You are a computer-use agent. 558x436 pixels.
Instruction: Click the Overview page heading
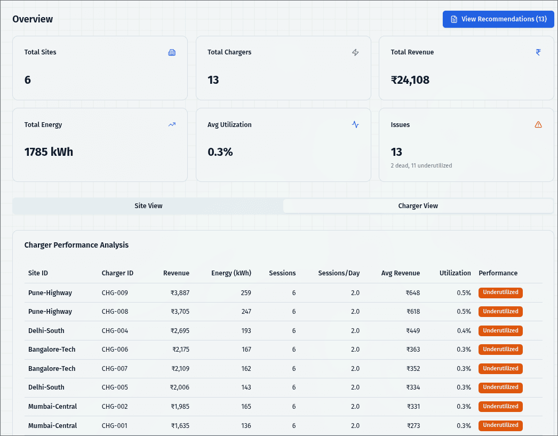(x=33, y=19)
